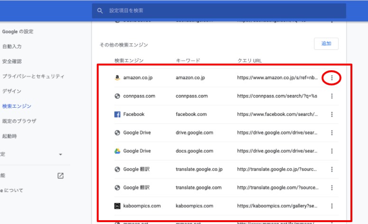
Task: Expand the advanced settings arrow in sidebar
Action: click(x=60, y=155)
